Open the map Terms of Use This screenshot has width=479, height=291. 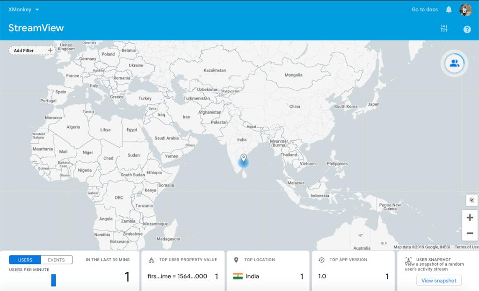point(466,247)
